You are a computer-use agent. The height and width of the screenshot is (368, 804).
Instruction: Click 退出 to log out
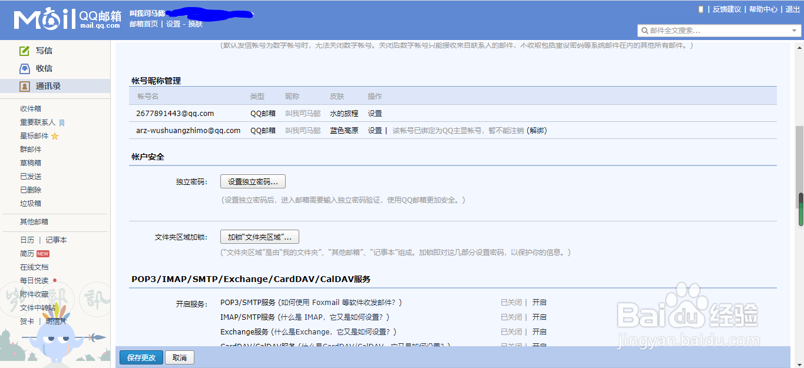click(793, 9)
